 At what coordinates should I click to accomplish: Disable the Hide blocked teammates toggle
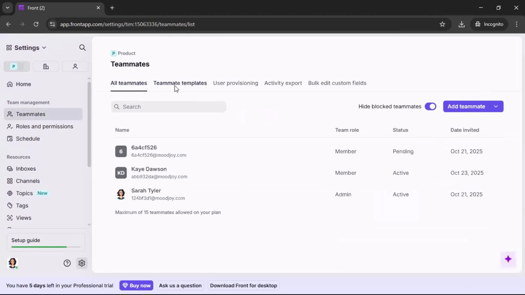[431, 107]
